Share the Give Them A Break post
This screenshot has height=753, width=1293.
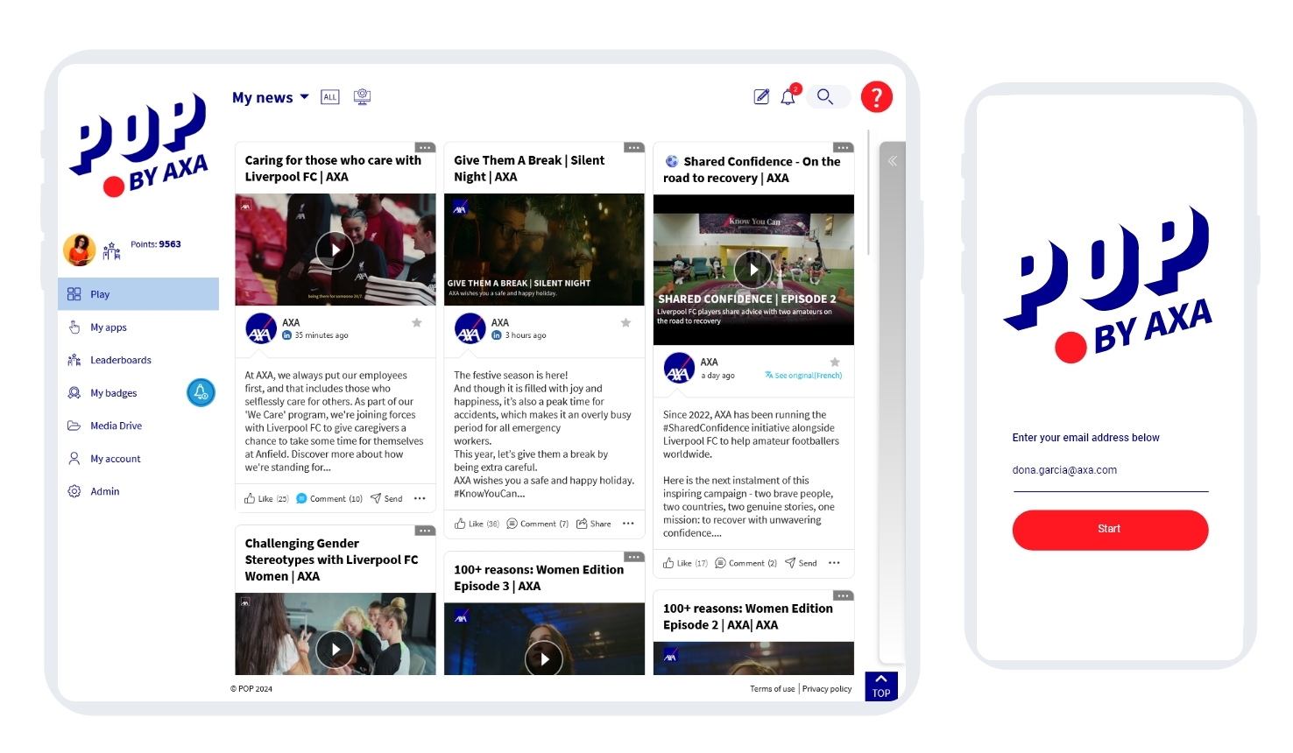[594, 524]
